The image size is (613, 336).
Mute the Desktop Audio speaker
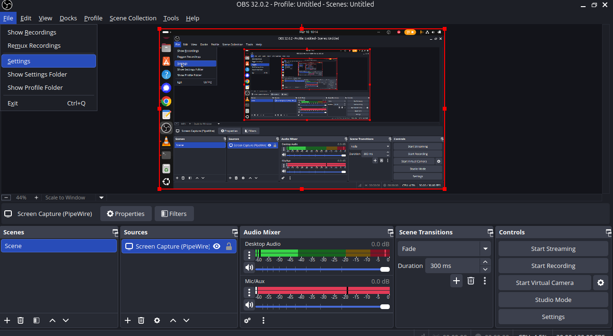249,268
